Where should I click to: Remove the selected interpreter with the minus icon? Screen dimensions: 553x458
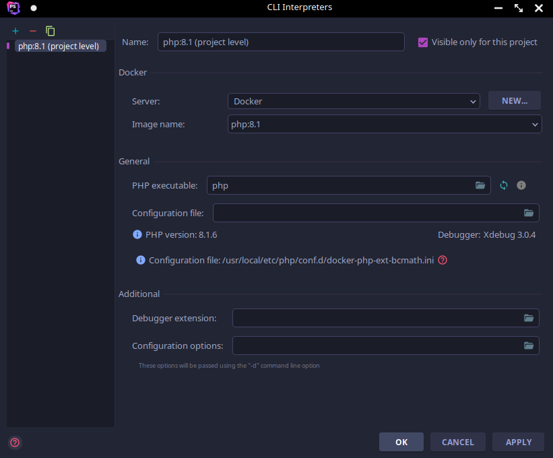33,31
